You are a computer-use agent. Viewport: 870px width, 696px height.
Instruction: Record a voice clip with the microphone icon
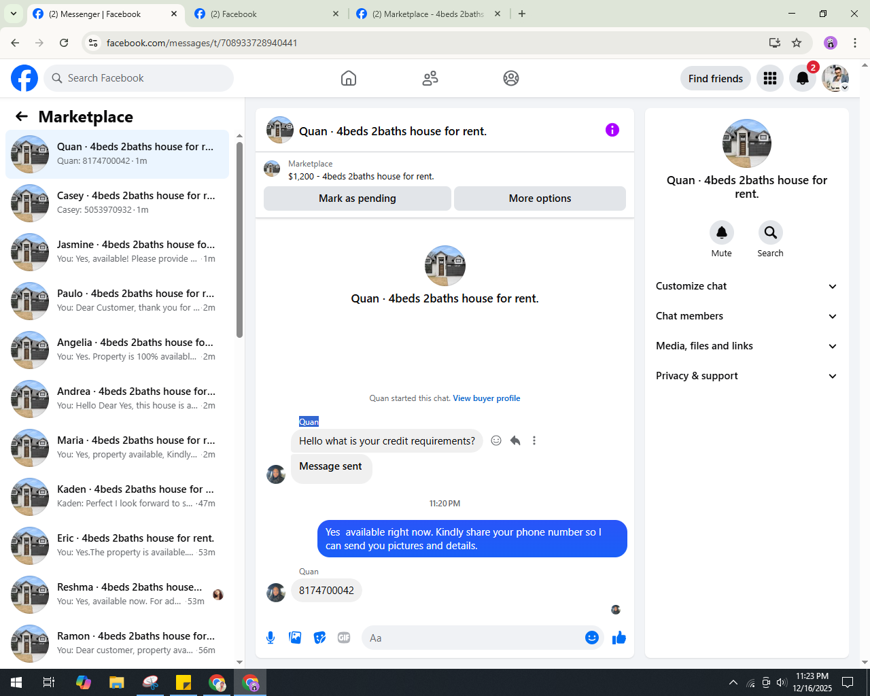[x=271, y=638]
